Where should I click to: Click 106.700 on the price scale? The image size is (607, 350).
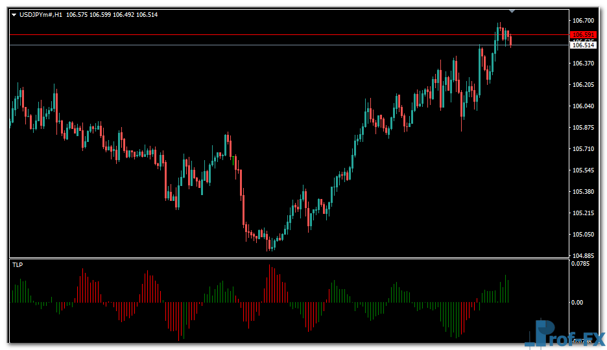click(584, 21)
